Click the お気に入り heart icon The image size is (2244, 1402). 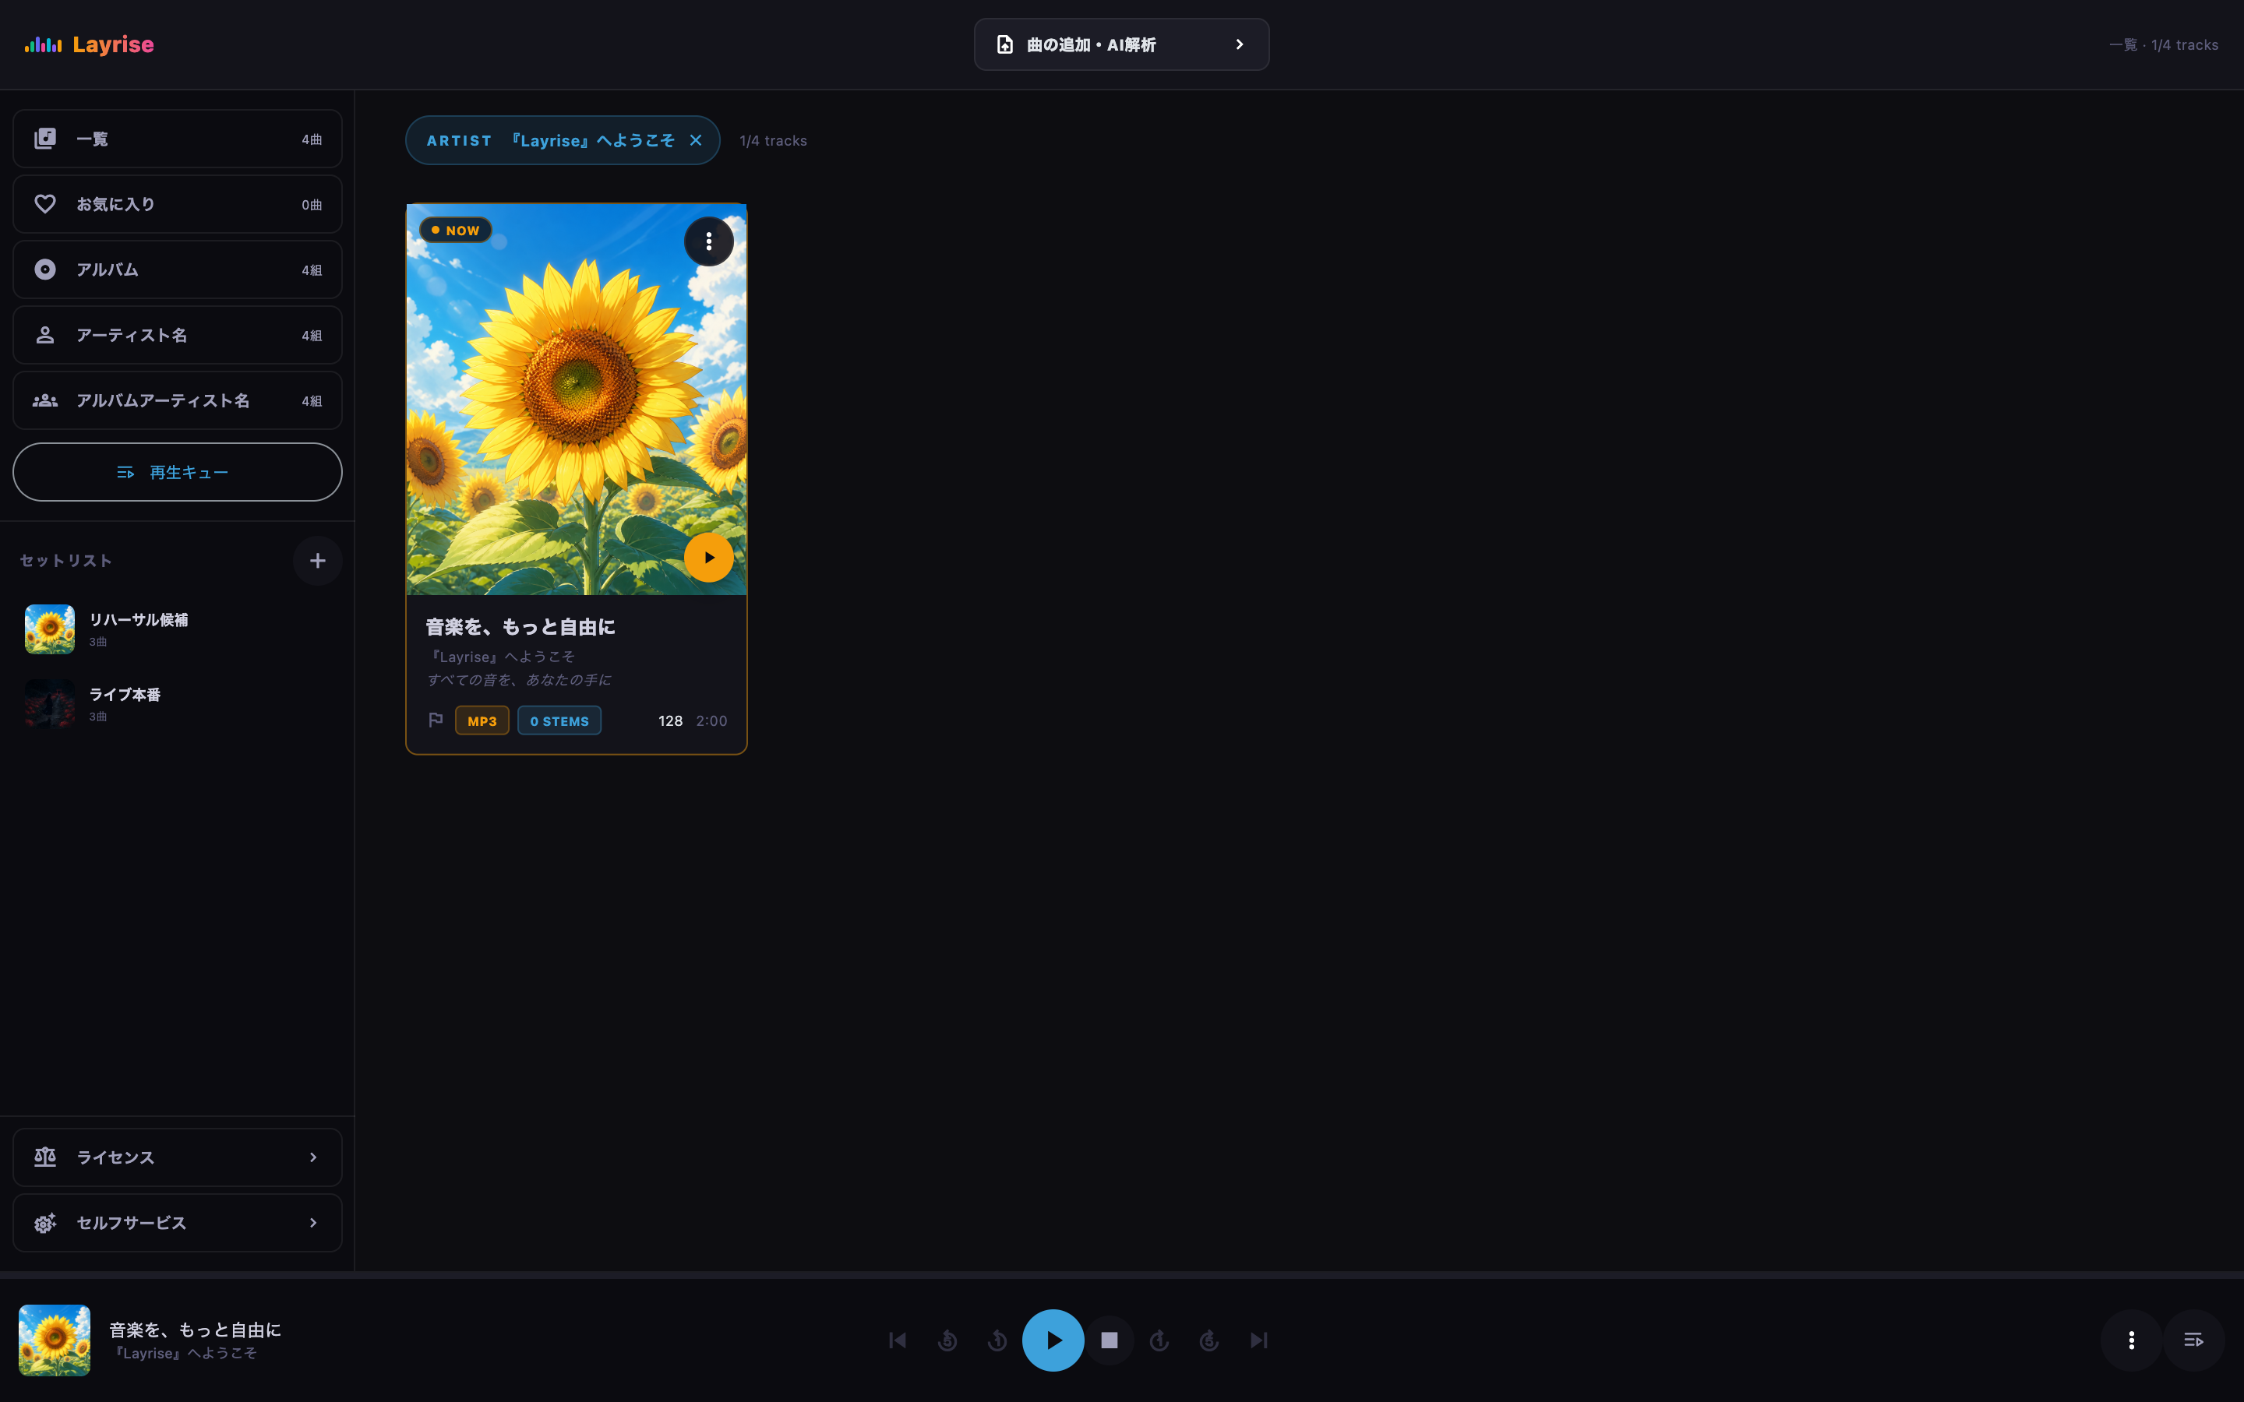tap(44, 204)
